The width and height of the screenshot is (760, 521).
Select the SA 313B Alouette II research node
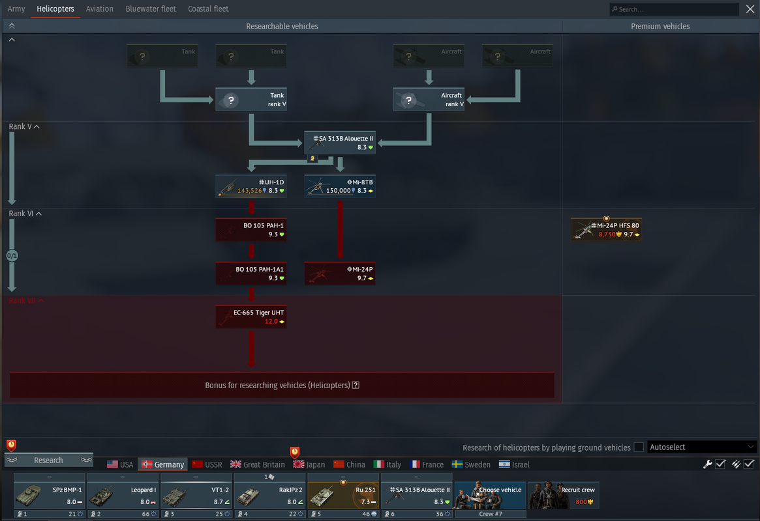[x=340, y=143]
